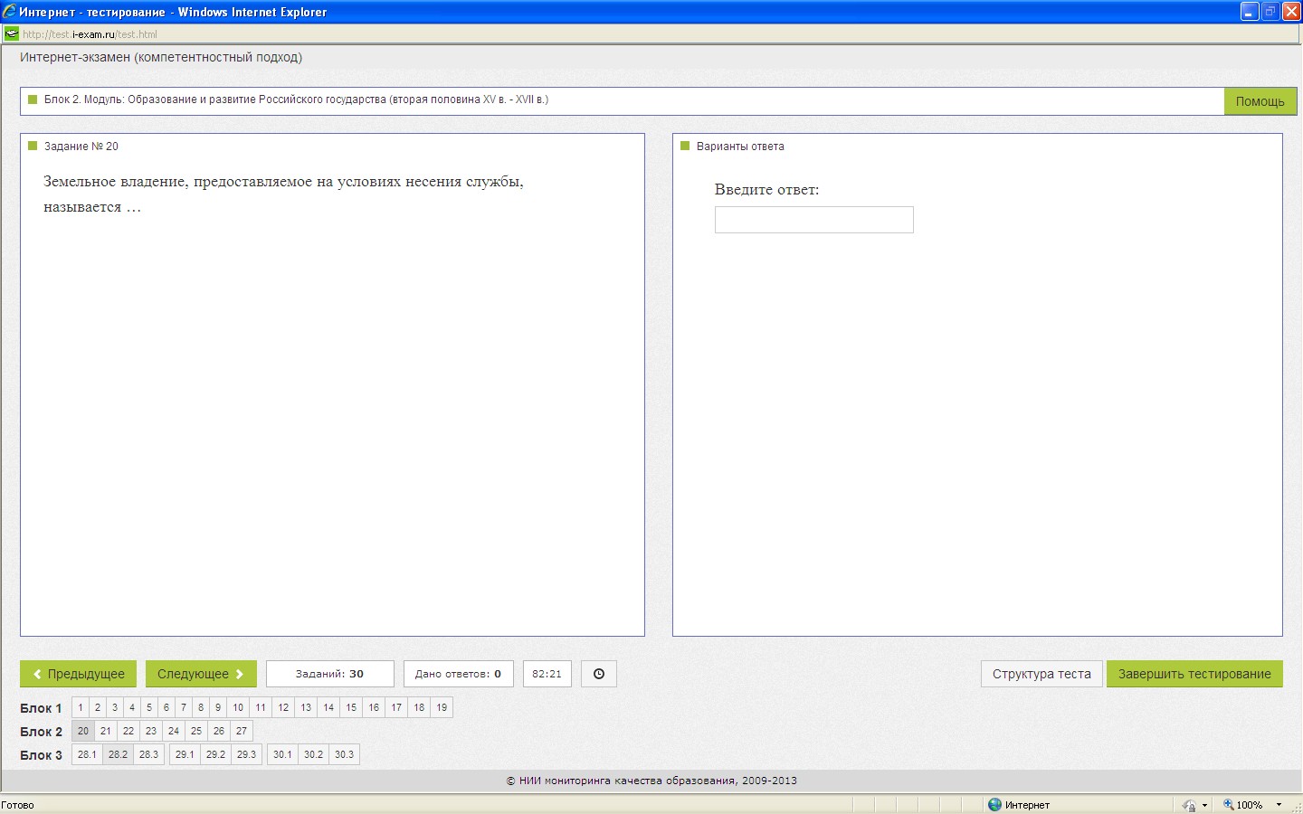The image size is (1303, 814).
Task: Select task 18 in Блок 1
Action: 419,707
